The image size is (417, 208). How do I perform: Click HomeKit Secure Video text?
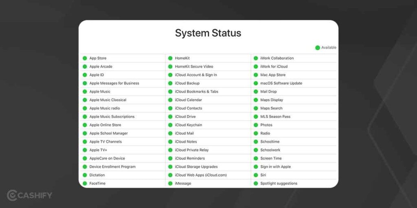click(x=194, y=67)
